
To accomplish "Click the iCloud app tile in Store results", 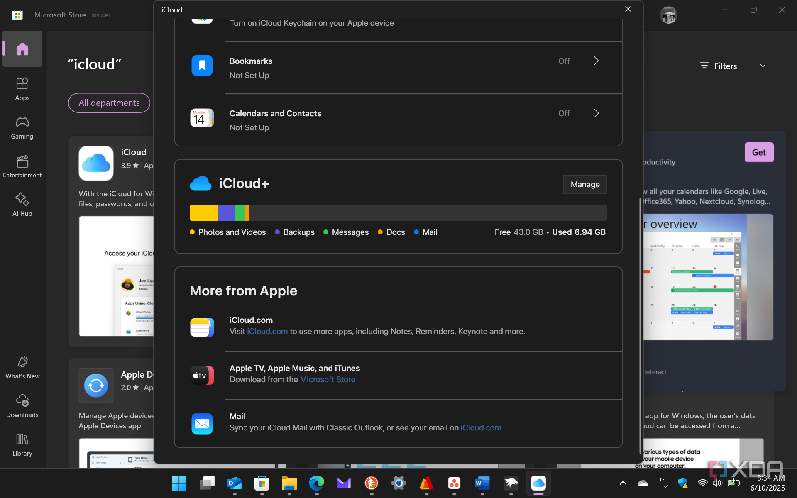I will pos(96,163).
